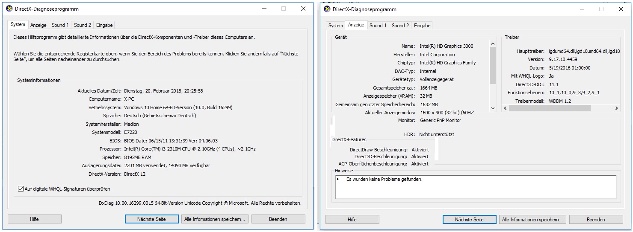Screen dimensions: 633x232
Task: Switch to System tab in right window
Action: (335, 26)
